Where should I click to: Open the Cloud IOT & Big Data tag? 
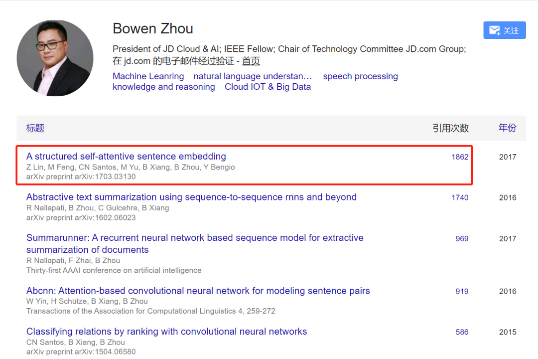point(268,87)
